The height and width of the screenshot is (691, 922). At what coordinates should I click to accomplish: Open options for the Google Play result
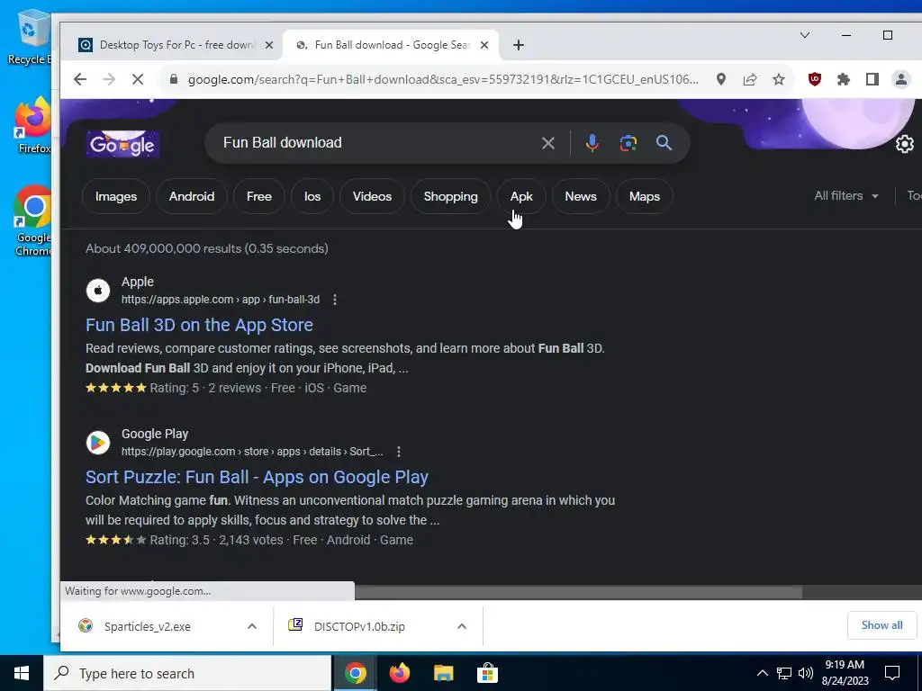[x=399, y=452]
